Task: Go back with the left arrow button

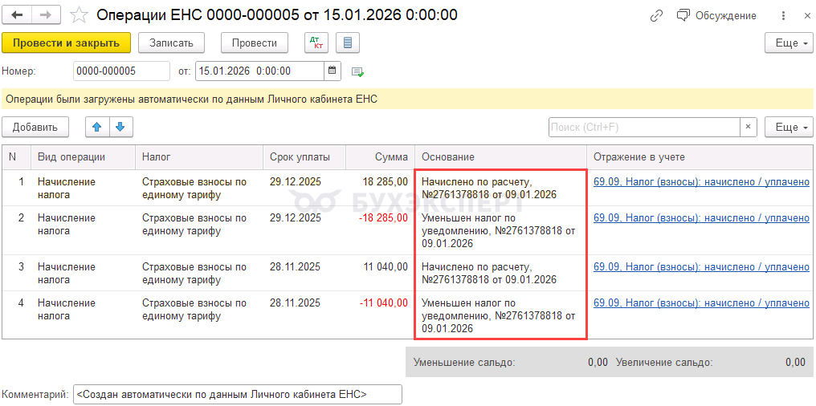Action: pos(17,15)
